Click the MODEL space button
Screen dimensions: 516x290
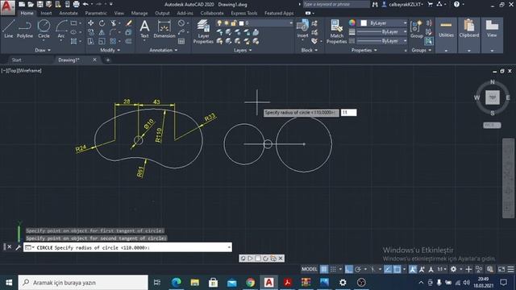coord(310,269)
